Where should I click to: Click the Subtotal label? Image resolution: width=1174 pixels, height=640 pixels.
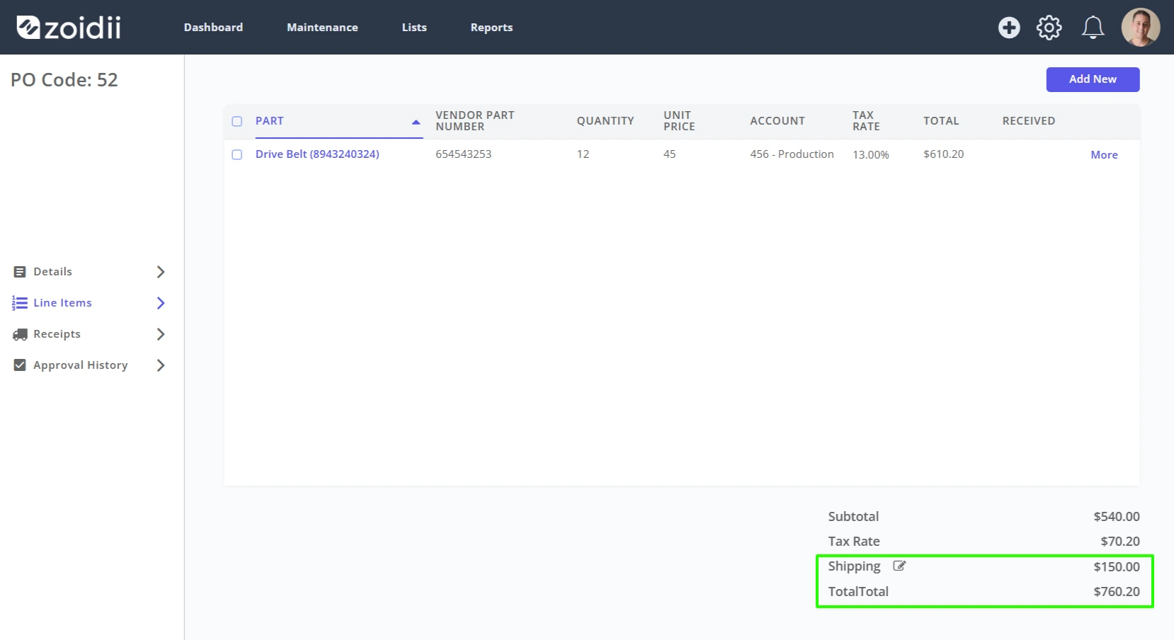pyautogui.click(x=853, y=517)
